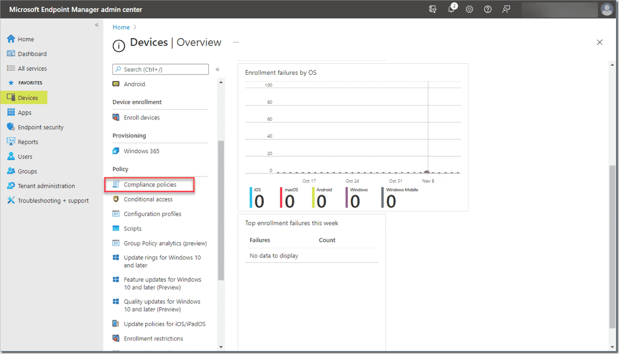Screen dimensions: 619x354
Task: Click the Users person icon
Action: click(11, 157)
